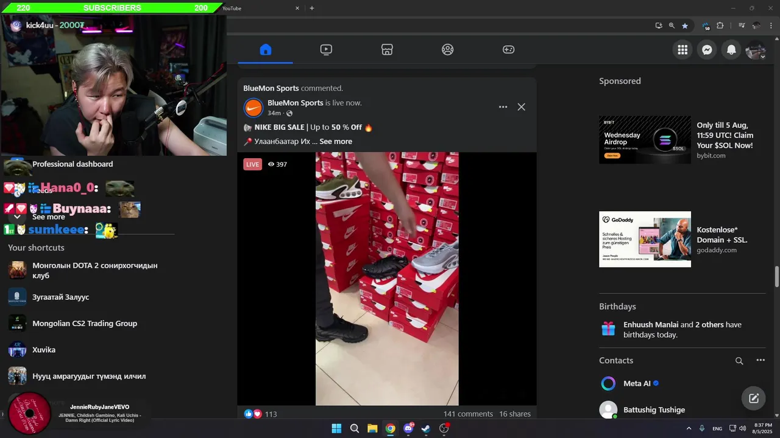Click the page vertical scrollbar thumb
The height and width of the screenshot is (438, 780).
[776, 276]
